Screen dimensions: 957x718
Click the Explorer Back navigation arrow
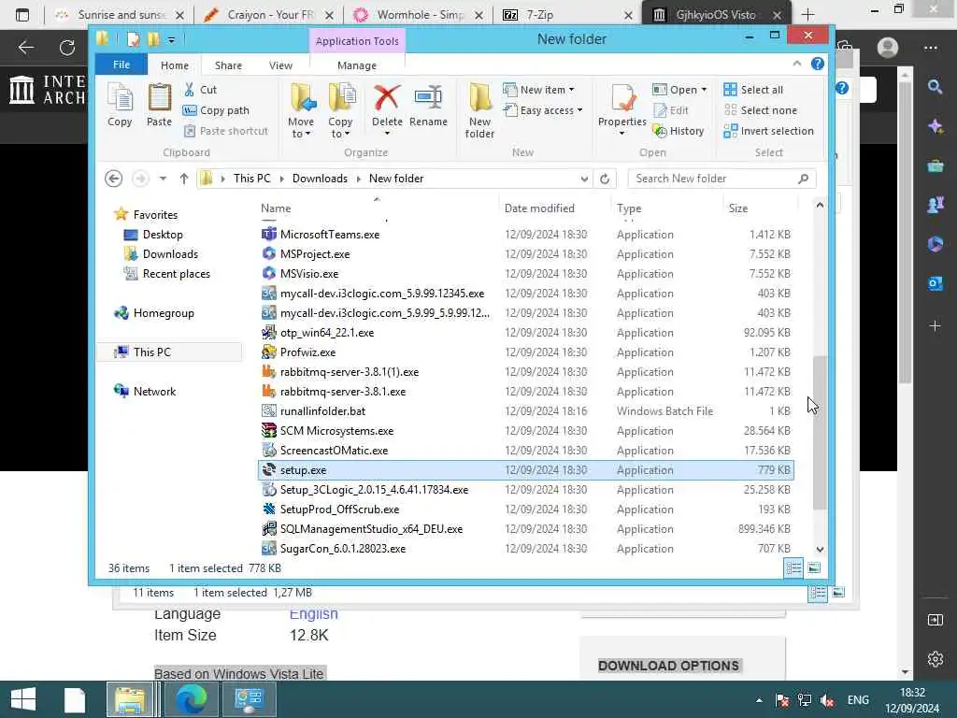(113, 179)
